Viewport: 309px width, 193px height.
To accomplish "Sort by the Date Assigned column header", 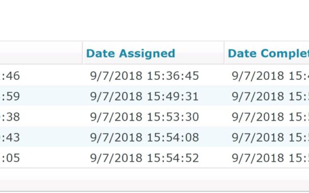I will pyautogui.click(x=131, y=53).
